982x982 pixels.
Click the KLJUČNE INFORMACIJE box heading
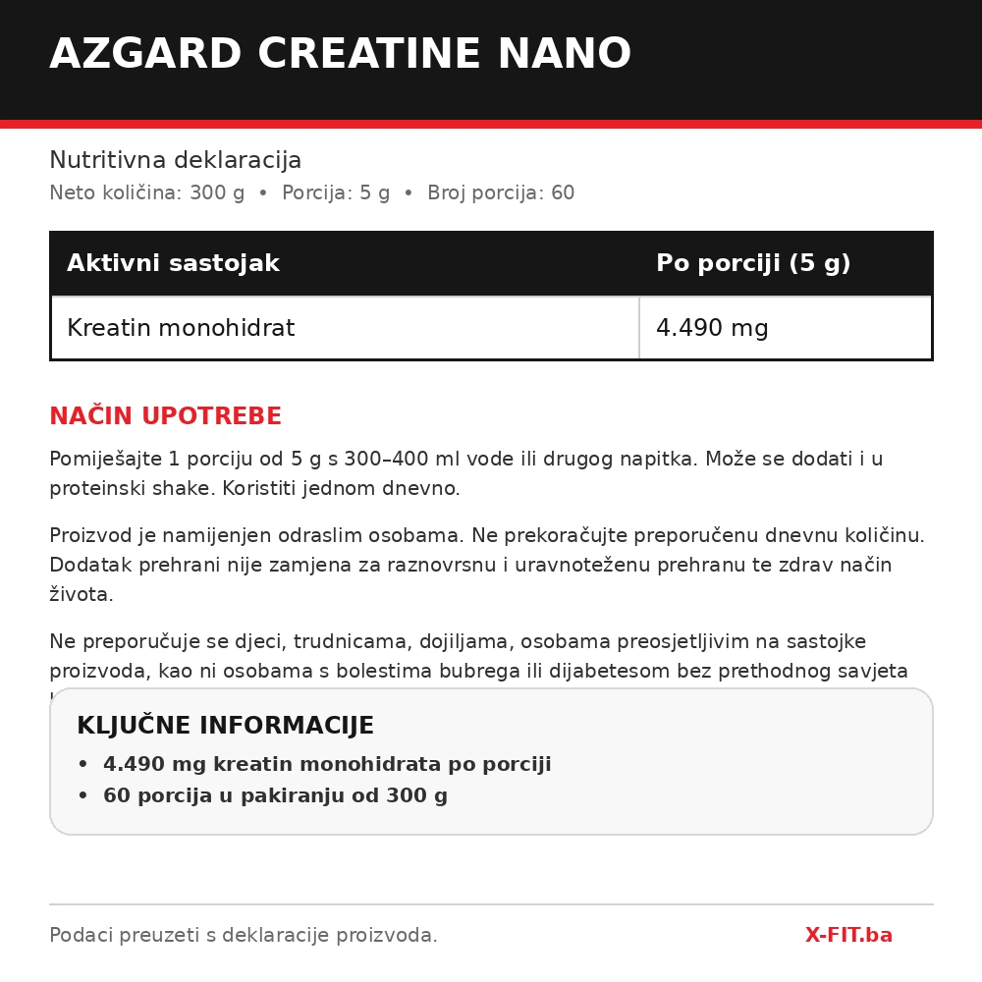click(x=226, y=726)
